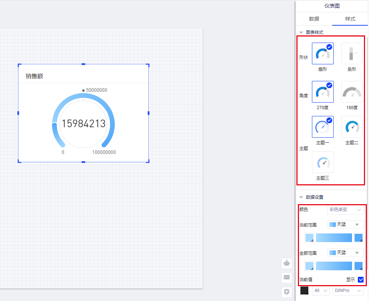369x301 pixels.
Task: Open the 当前范围 天蓝 color scheme dropdown
Action: point(345,224)
